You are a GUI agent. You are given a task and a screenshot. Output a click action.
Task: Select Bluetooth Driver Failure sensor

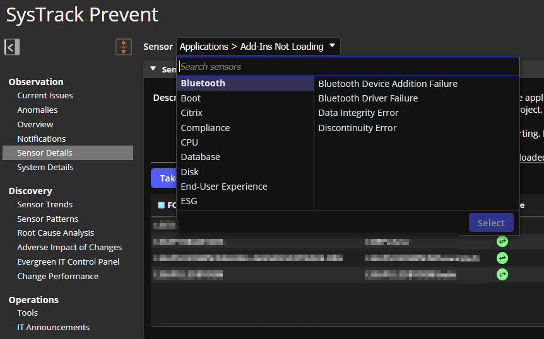368,98
